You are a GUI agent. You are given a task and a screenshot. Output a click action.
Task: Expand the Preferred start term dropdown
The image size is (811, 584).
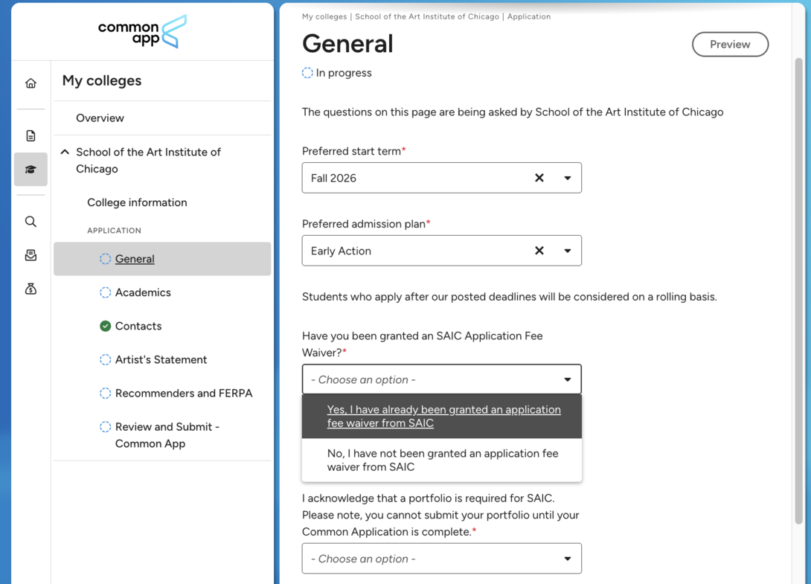(x=568, y=178)
